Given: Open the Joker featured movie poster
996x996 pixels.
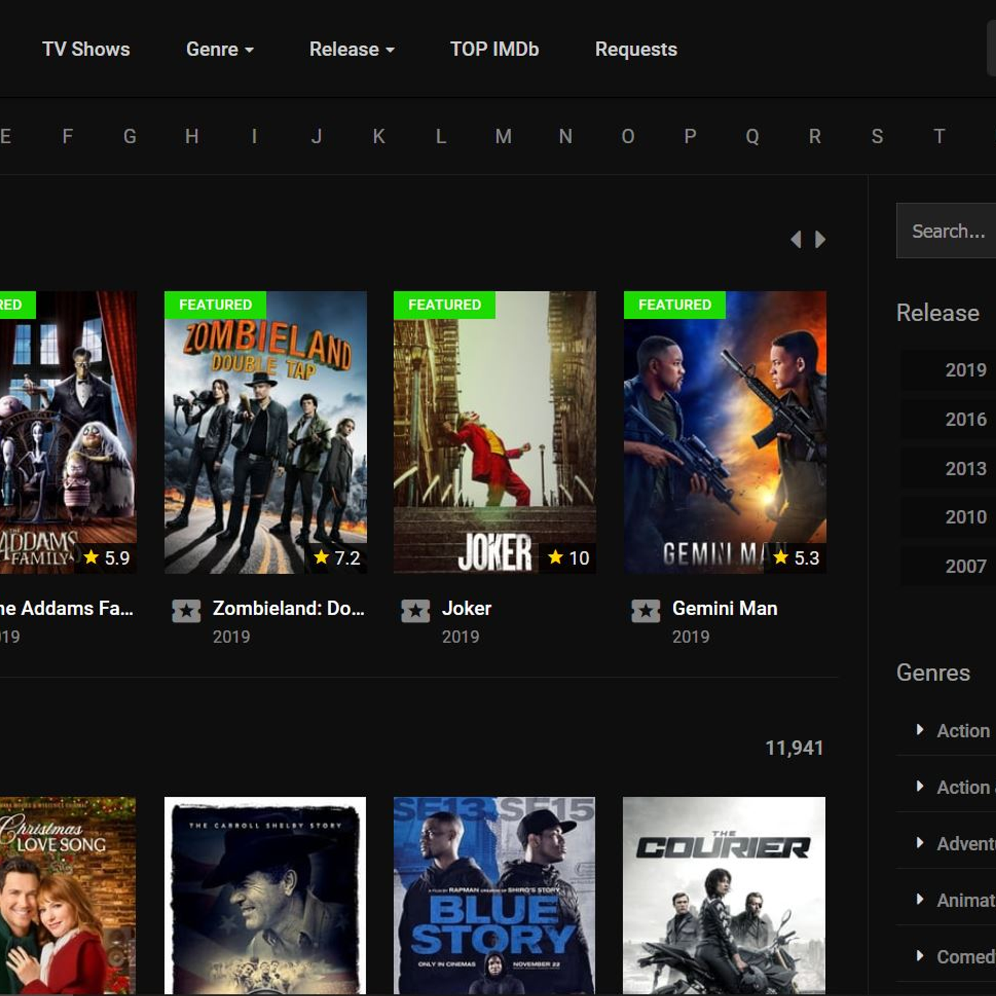Looking at the screenshot, I should pyautogui.click(x=494, y=432).
